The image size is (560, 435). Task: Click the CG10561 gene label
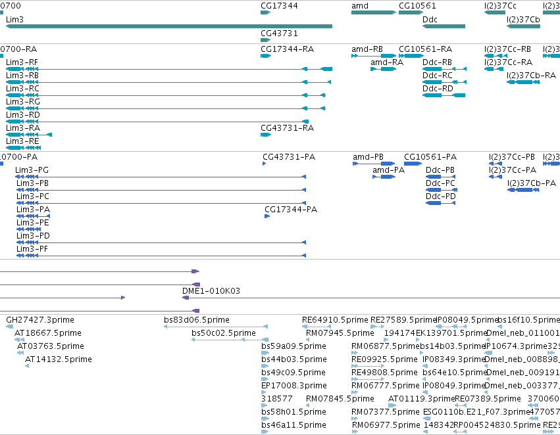tap(417, 6)
